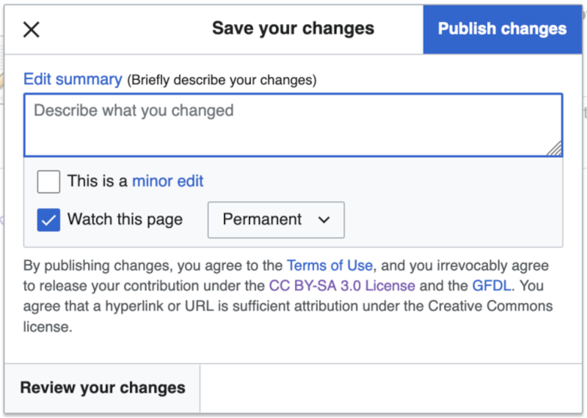The height and width of the screenshot is (418, 587).
Task: Click the 'This is a' checkbox label text
Action: [x=97, y=181]
